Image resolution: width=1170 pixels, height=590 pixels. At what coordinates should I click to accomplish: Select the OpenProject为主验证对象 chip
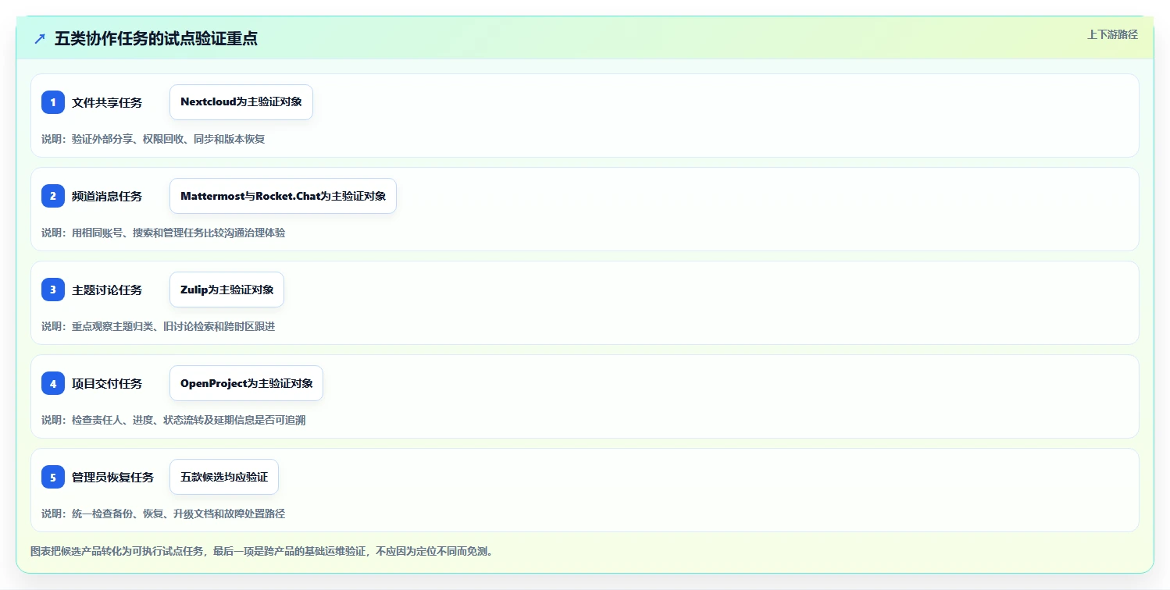(246, 383)
